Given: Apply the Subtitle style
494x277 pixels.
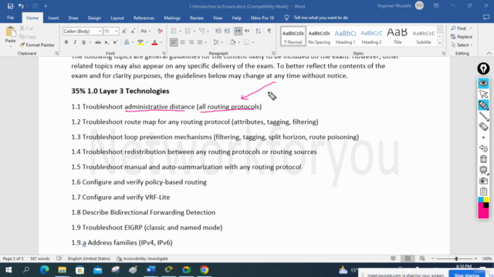Looking at the screenshot, I should pyautogui.click(x=424, y=36).
